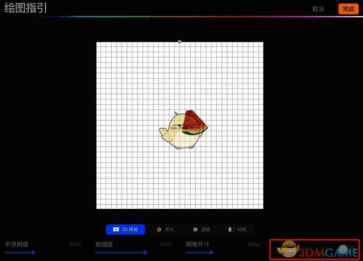Click the 36% opacity value
Image resolution: width=363 pixels, height=261 pixels.
click(x=75, y=244)
